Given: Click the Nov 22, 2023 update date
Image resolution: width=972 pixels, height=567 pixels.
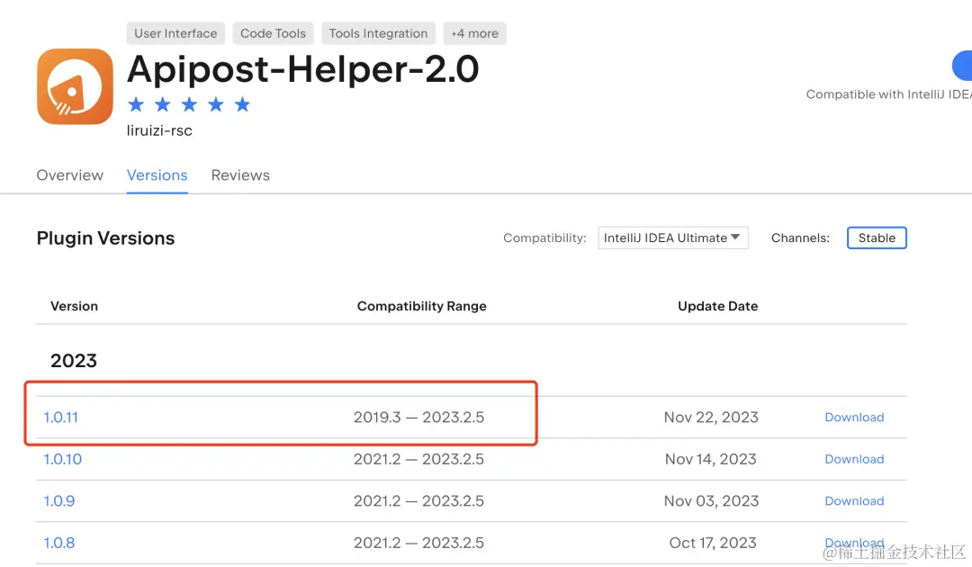Looking at the screenshot, I should tap(711, 417).
